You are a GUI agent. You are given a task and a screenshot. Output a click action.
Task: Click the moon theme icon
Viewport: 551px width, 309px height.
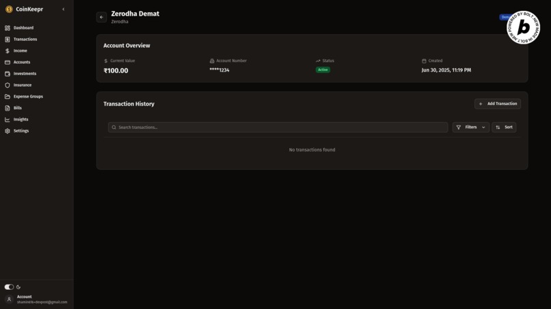point(18,287)
